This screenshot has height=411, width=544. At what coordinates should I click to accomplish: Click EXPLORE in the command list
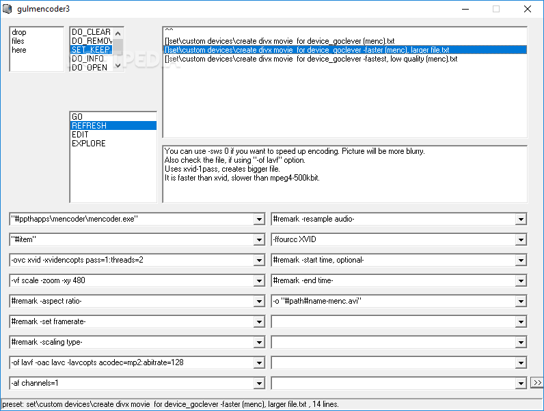tap(113, 144)
